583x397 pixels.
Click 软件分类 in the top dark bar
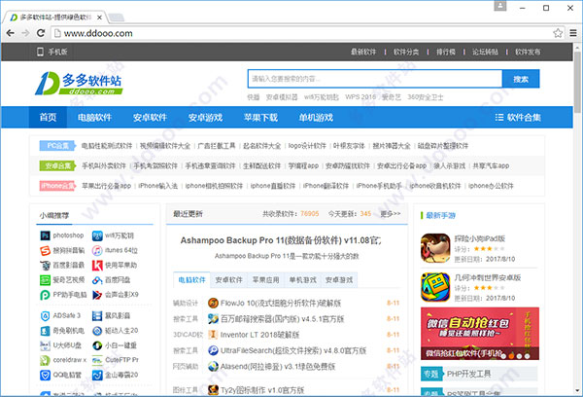(406, 52)
